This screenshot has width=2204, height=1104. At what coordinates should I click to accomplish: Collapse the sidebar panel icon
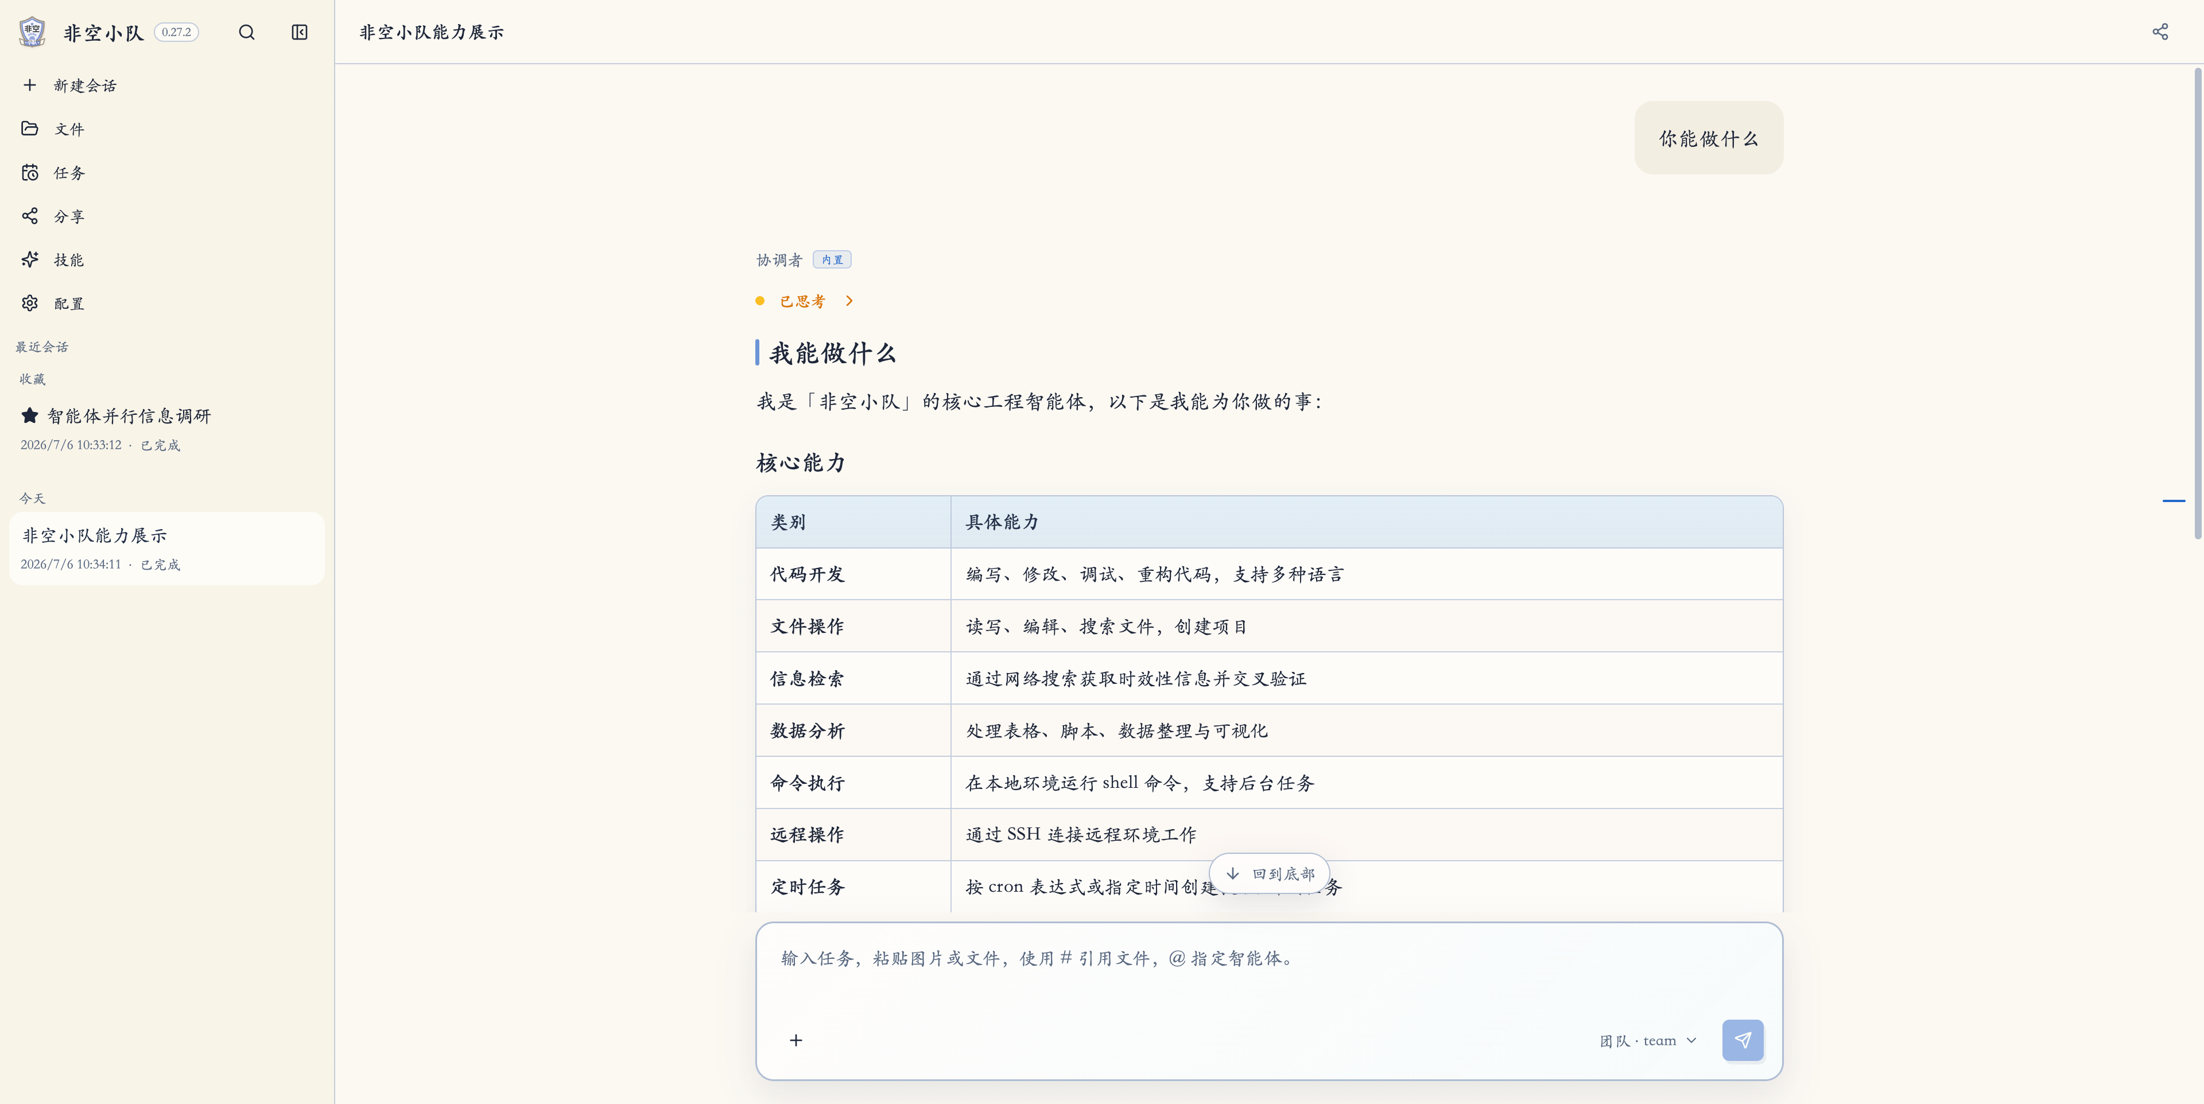coord(300,33)
